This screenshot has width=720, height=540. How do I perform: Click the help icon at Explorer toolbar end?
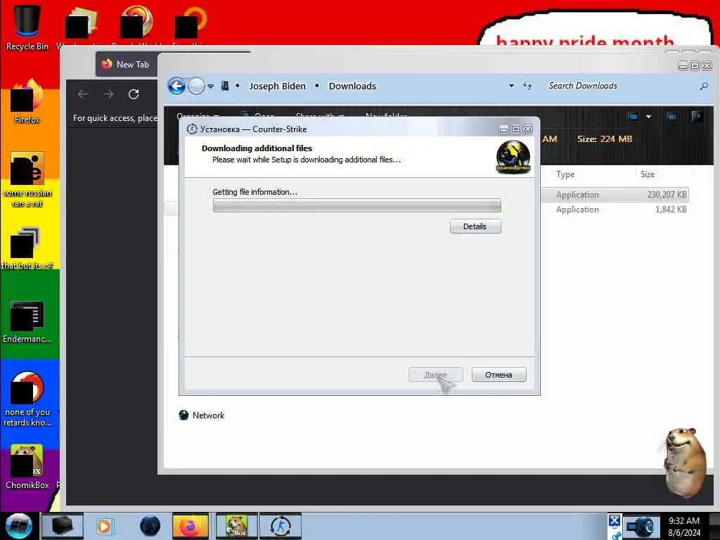(x=697, y=117)
